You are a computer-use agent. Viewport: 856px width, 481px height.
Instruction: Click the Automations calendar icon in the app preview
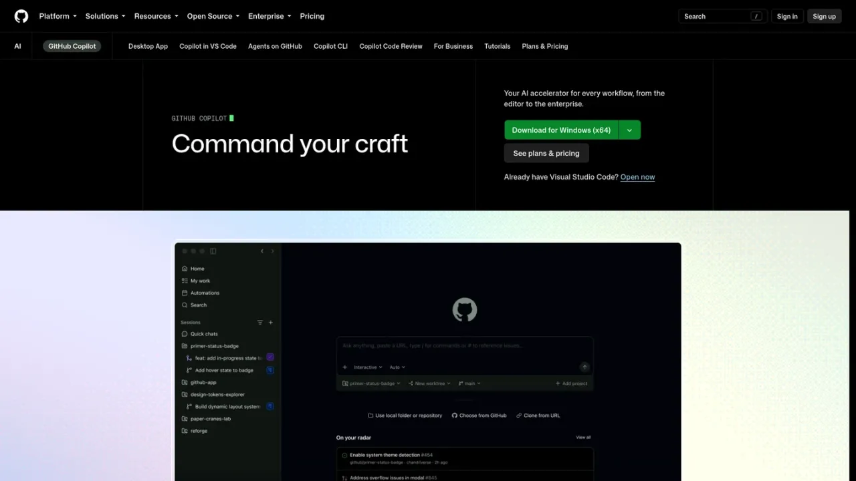[x=185, y=293]
